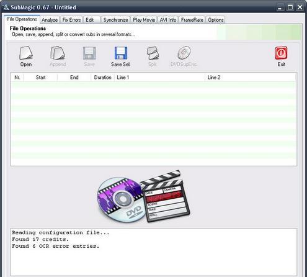Screen dimensions: 307x277
Task: Open the FrameRate tab
Action: (x=192, y=20)
